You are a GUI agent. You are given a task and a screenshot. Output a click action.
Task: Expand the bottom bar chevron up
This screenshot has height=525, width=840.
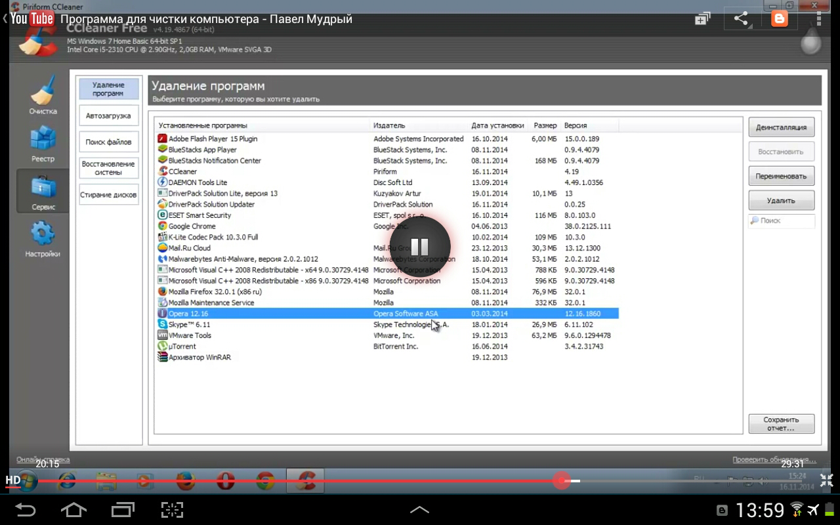pos(420,510)
